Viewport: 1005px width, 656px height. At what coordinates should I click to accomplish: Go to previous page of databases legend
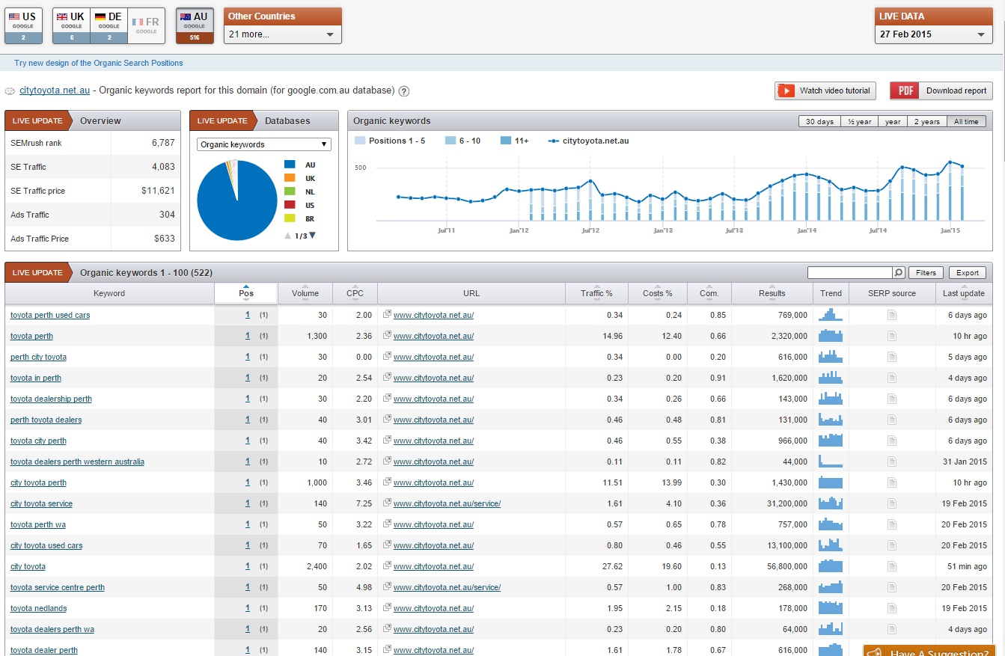(287, 236)
